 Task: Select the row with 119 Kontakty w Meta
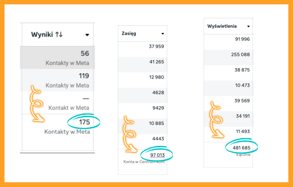pyautogui.click(x=57, y=80)
